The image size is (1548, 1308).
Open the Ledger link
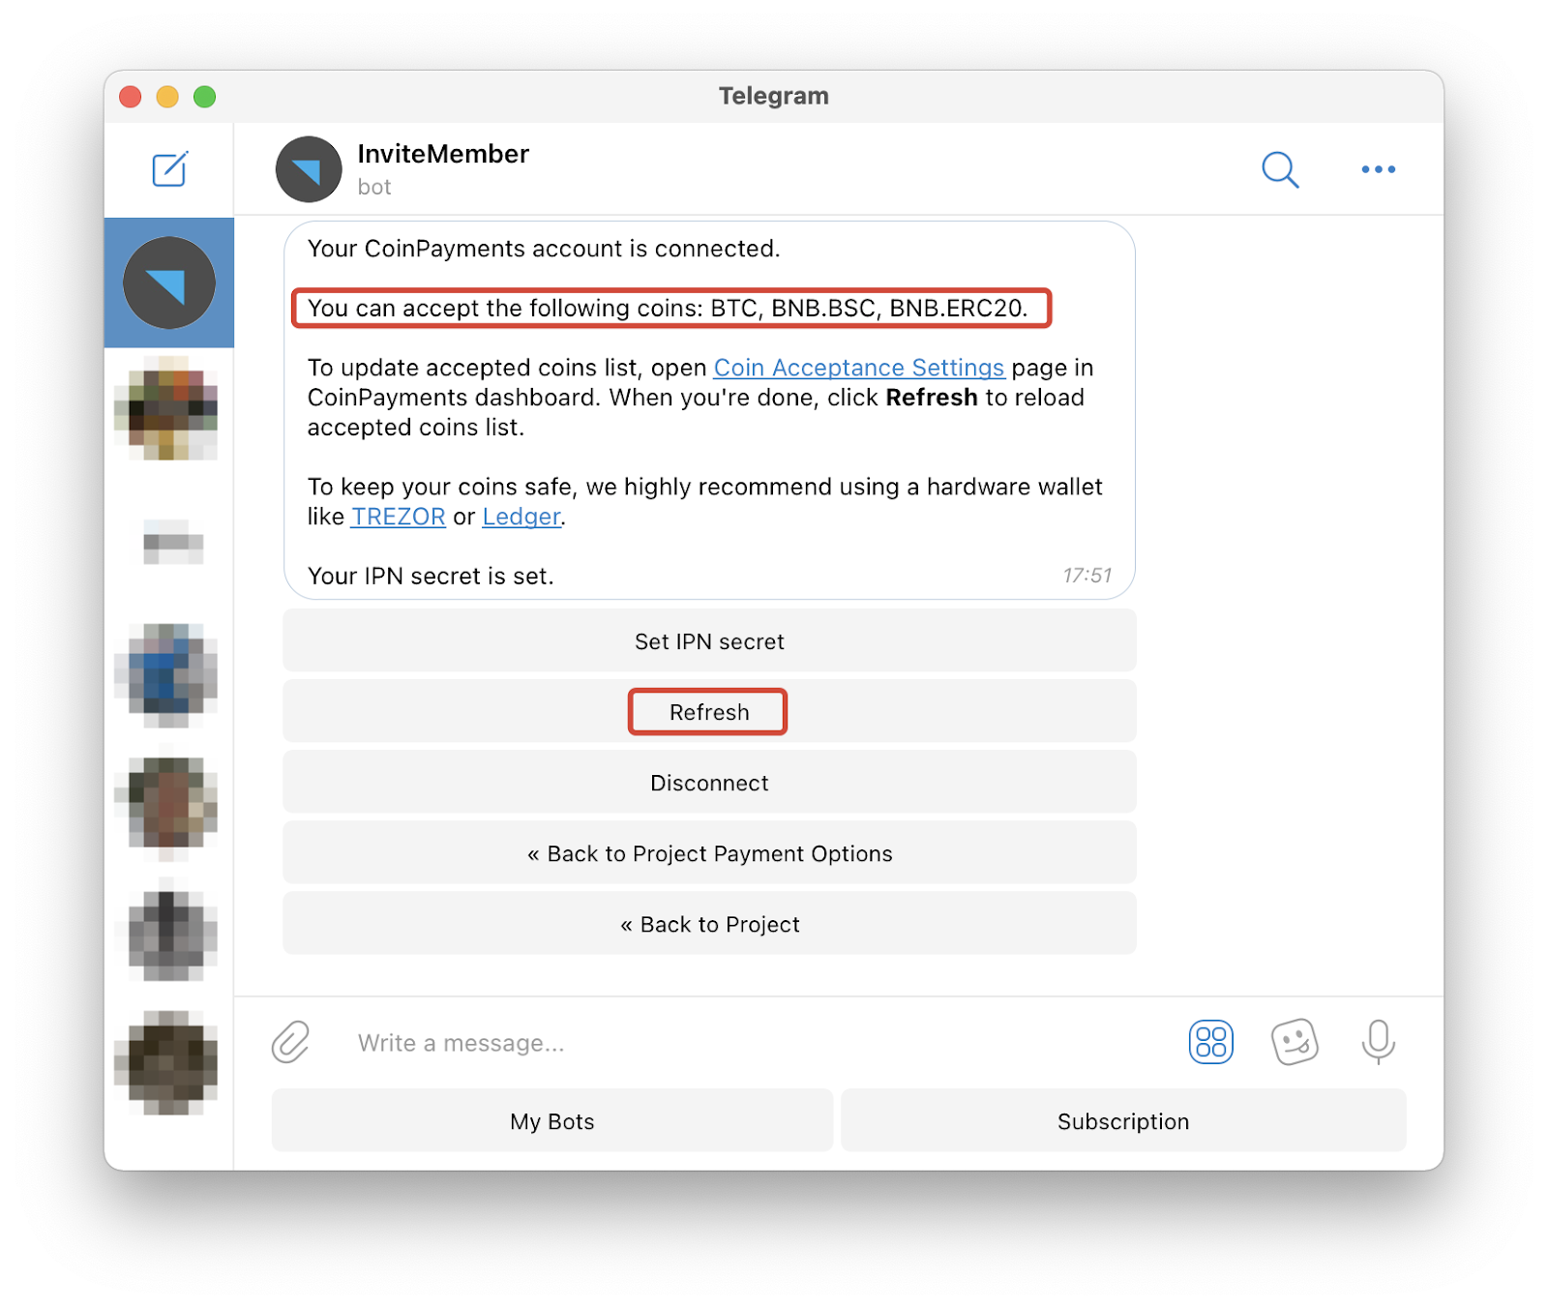(x=521, y=517)
